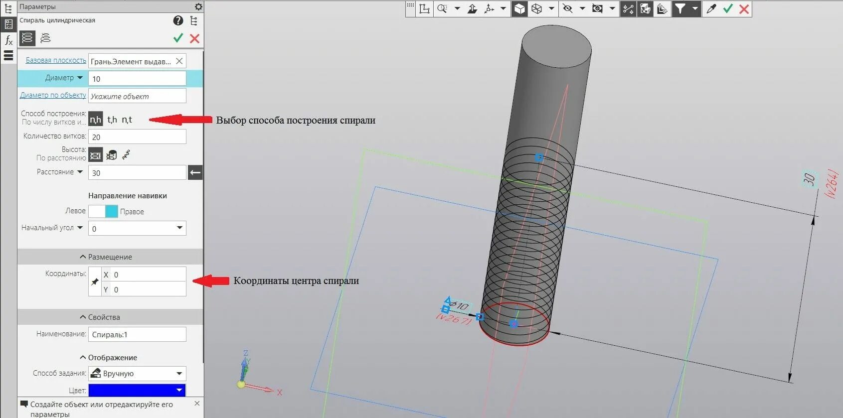843x418 pixels.
Task: Open the model tree tab in the left sidebar
Action: tap(8, 8)
